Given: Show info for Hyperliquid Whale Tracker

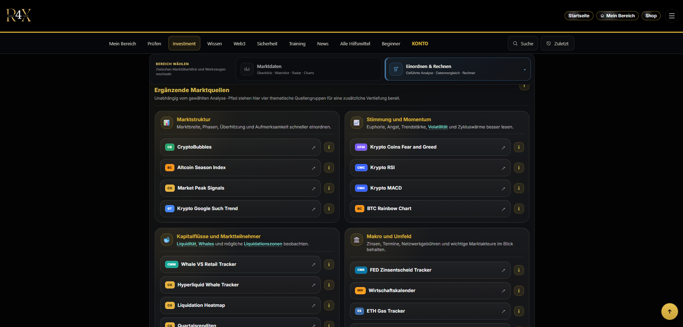Looking at the screenshot, I should pyautogui.click(x=329, y=285).
